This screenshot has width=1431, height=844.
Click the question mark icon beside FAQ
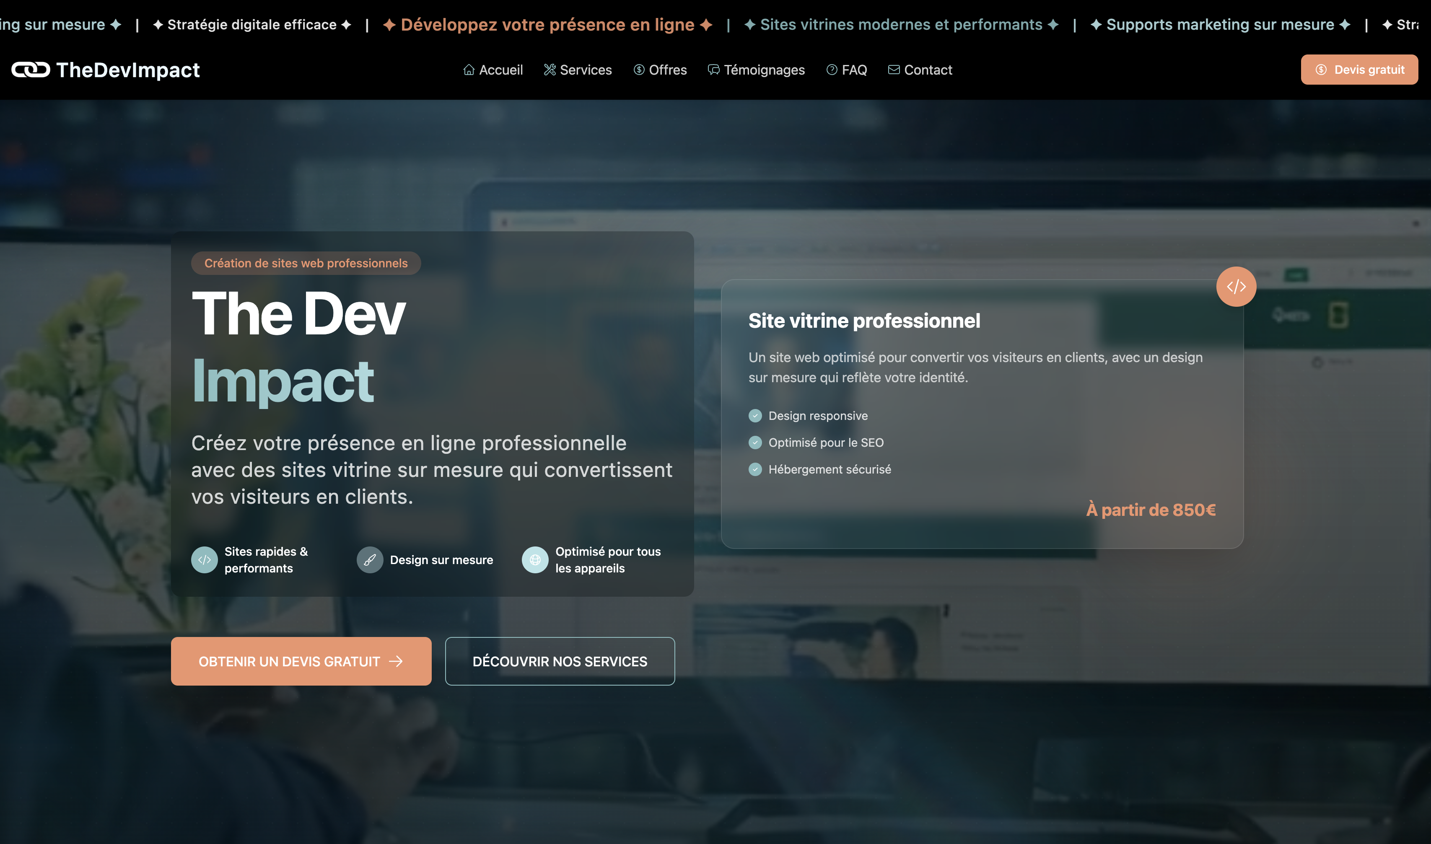coord(832,70)
